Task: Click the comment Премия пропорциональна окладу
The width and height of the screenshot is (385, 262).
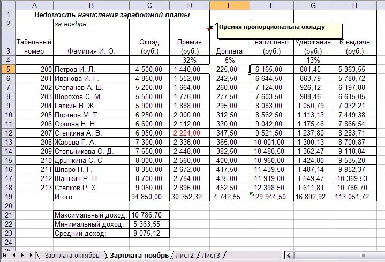Action: click(x=280, y=31)
